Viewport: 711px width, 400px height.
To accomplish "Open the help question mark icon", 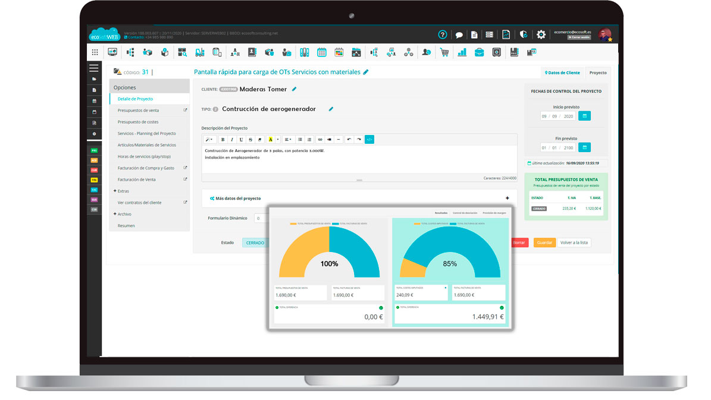I will [442, 34].
